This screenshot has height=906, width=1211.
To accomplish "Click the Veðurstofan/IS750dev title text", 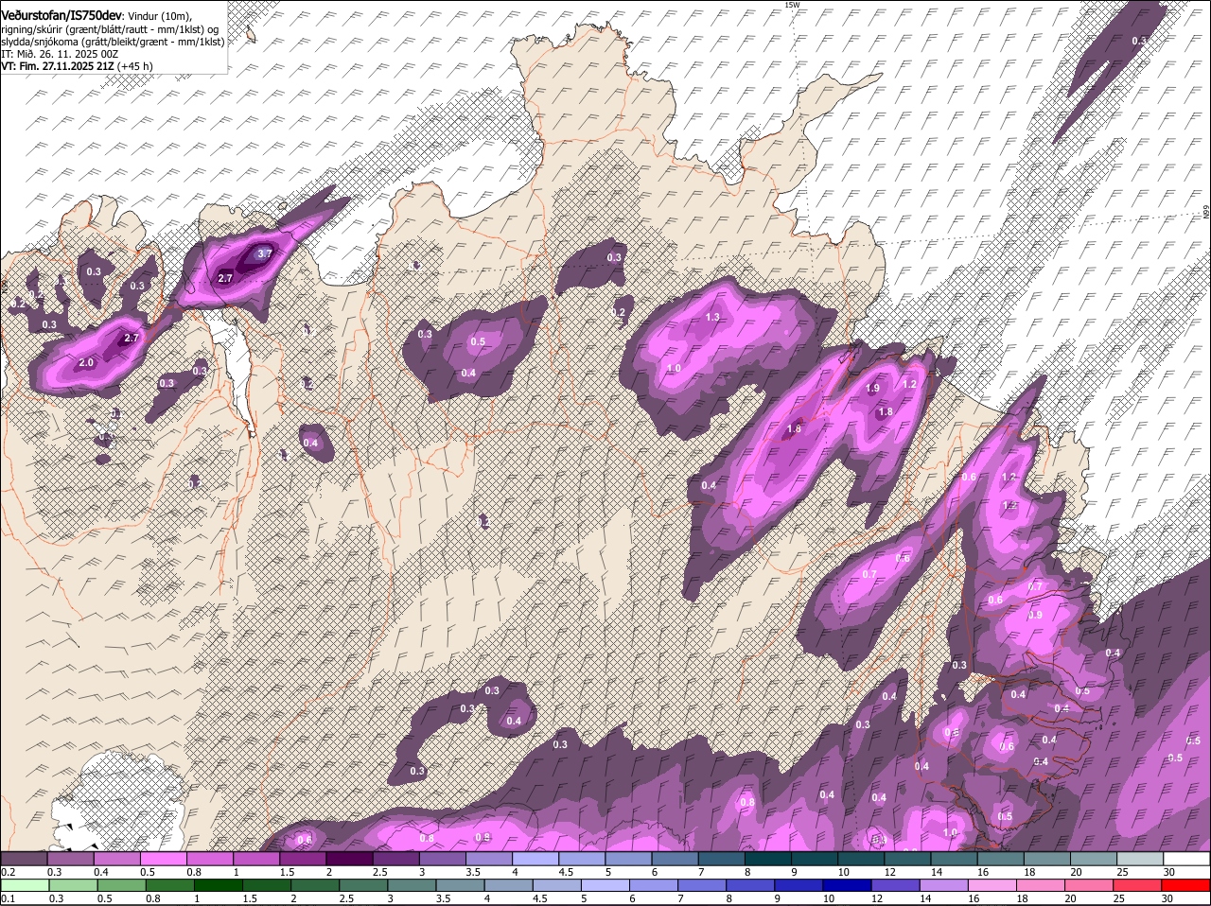I will 62,16.
